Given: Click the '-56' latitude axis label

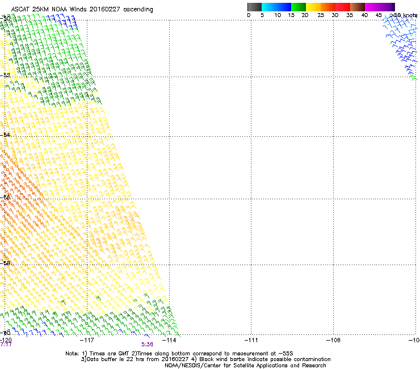Looking at the screenshot, I should [x=5, y=198].
